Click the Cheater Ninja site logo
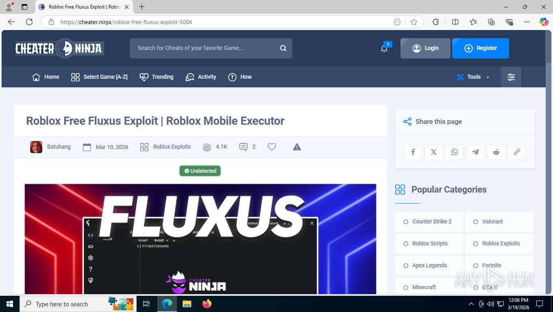The width and height of the screenshot is (553, 312). [x=59, y=48]
